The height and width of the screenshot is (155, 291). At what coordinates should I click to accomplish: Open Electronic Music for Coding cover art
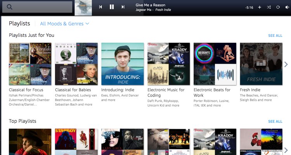[169, 64]
